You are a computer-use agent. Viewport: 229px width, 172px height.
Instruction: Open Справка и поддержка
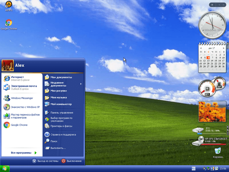coord(64,135)
